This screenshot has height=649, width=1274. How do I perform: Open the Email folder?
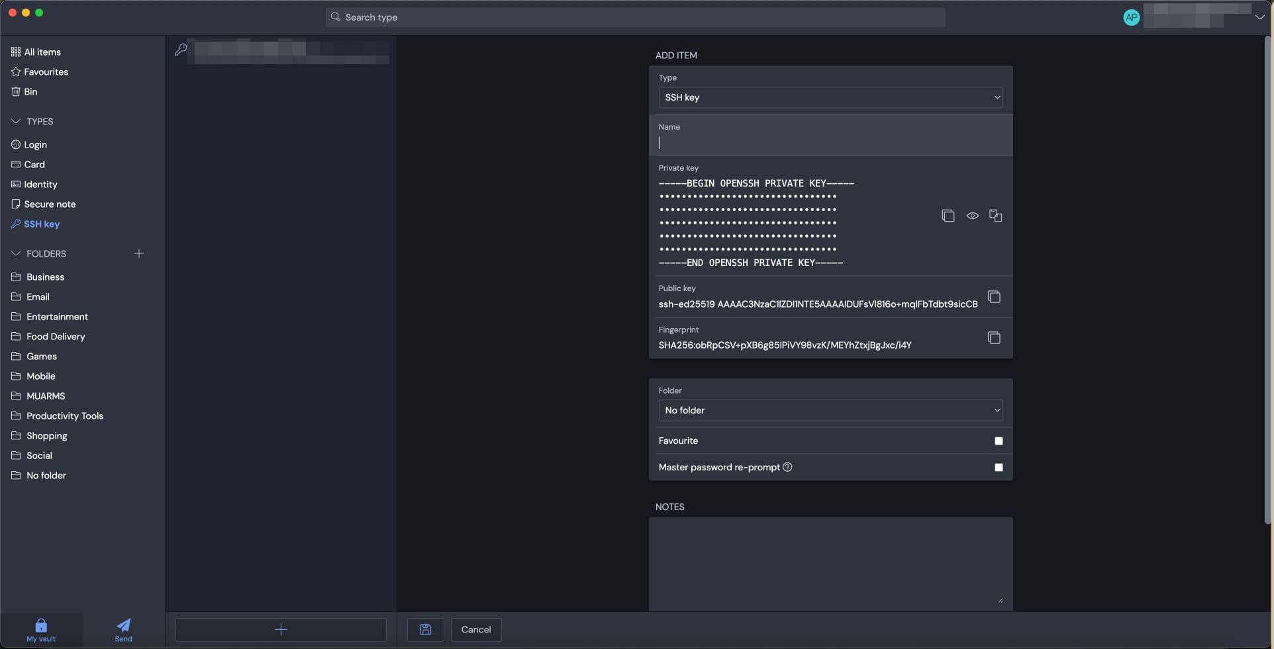point(30,296)
